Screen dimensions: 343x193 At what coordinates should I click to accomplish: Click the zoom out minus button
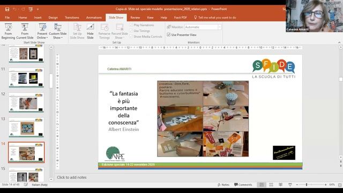point(297,184)
